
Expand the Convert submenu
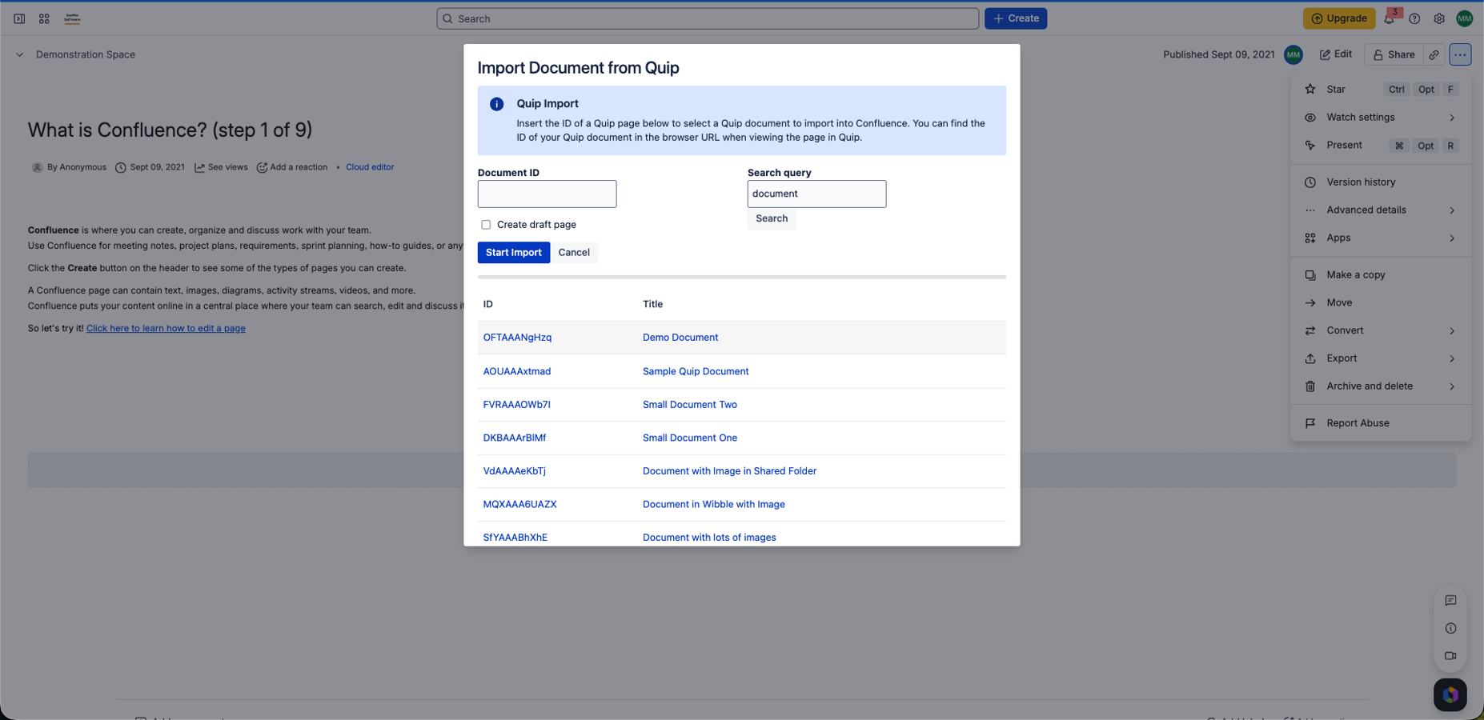[x=1451, y=331]
